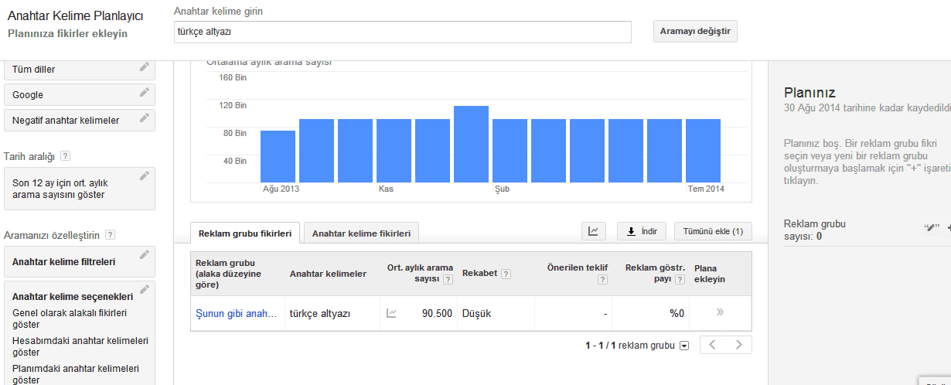Edit Negatif anahtar kelimeler via pencil icon

(x=144, y=118)
